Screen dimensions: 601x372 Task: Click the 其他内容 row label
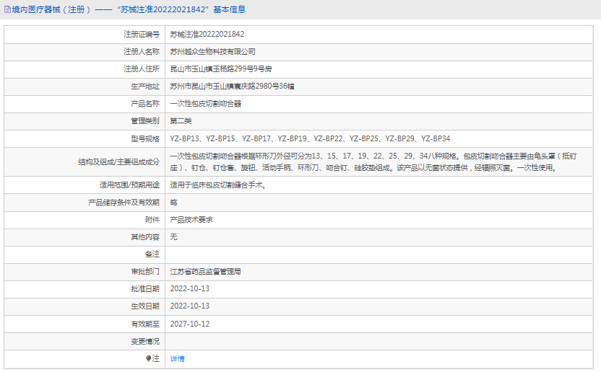[145, 237]
